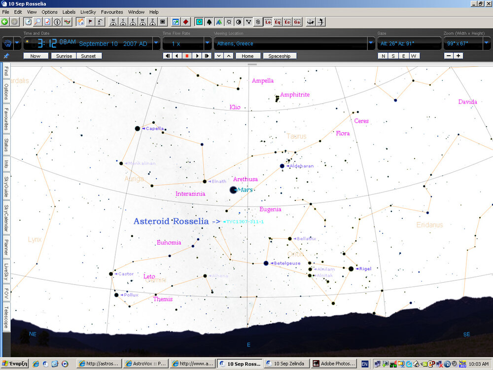Click the green Back arrow icon
The height and width of the screenshot is (370, 493).
coord(5,22)
